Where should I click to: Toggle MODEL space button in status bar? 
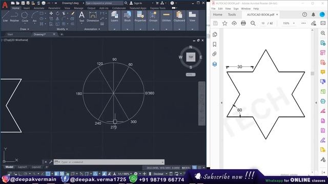pos(186,168)
